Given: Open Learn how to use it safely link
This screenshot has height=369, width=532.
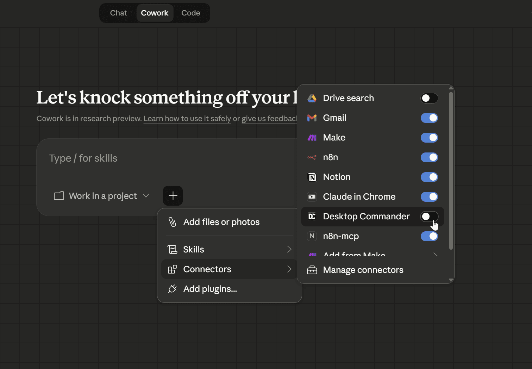Looking at the screenshot, I should tap(187, 119).
